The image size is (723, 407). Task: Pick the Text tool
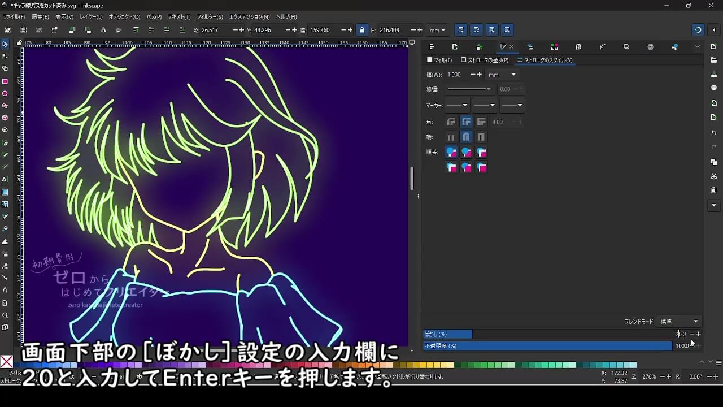[x=5, y=179]
